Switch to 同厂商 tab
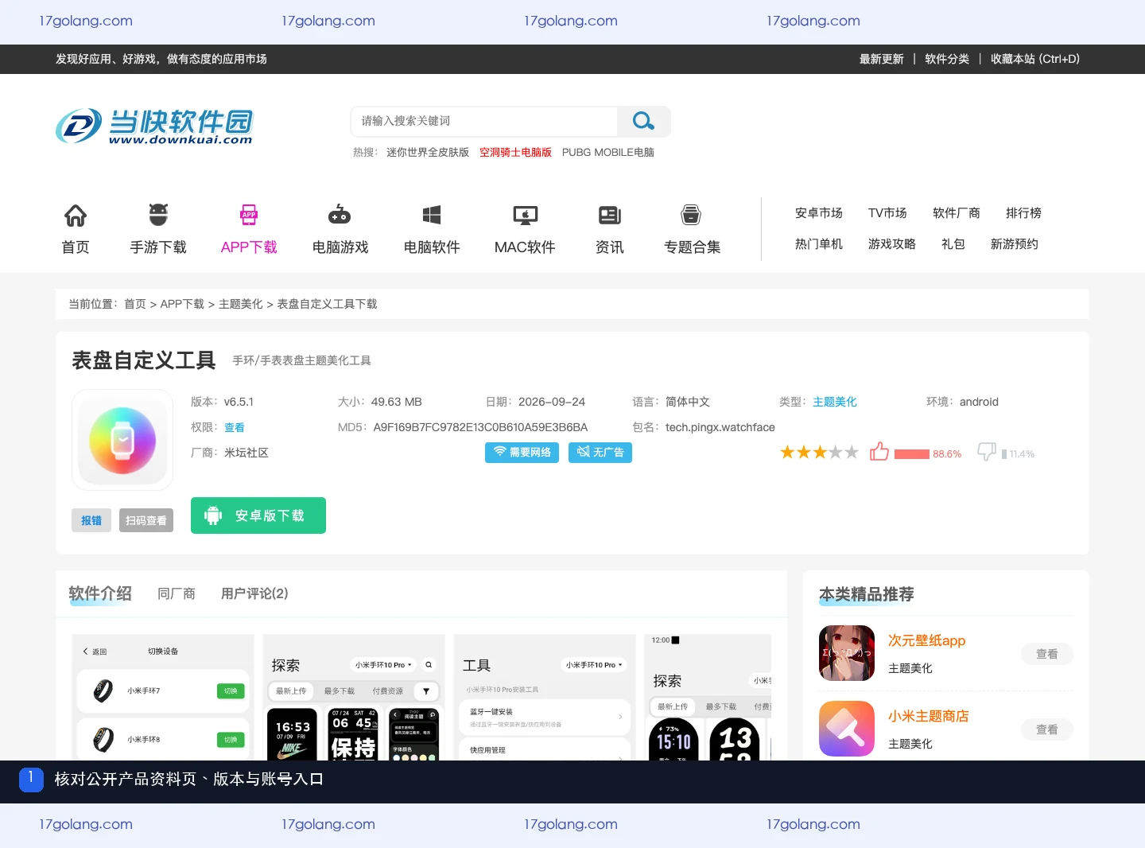The height and width of the screenshot is (848, 1145). (x=177, y=593)
